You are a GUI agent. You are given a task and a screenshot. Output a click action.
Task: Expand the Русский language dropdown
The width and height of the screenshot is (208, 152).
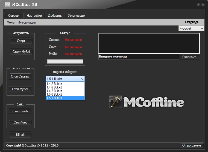coord(191,28)
